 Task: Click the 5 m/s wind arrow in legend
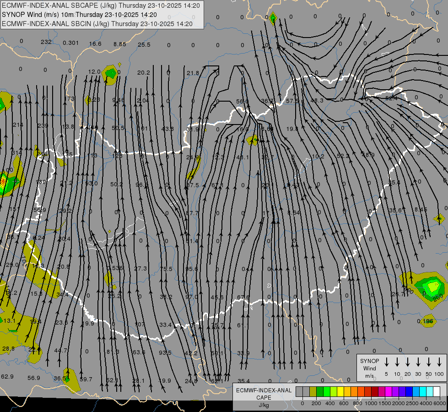pyautogui.click(x=386, y=362)
